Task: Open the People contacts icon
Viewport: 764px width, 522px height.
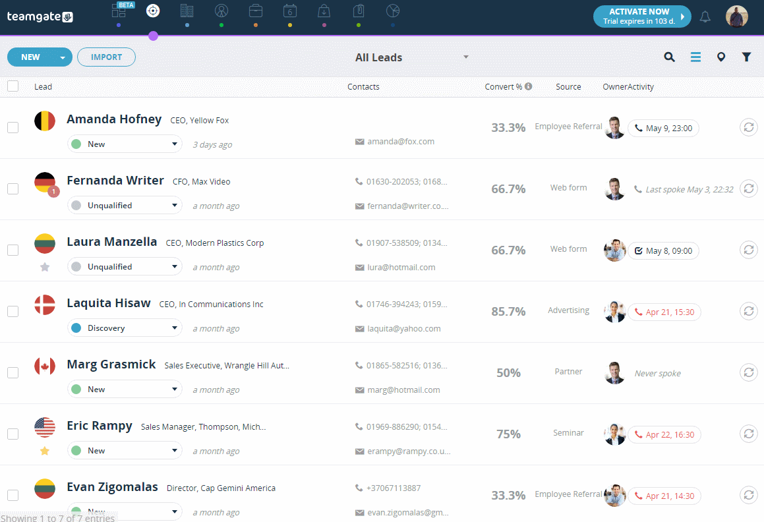Action: coord(221,11)
